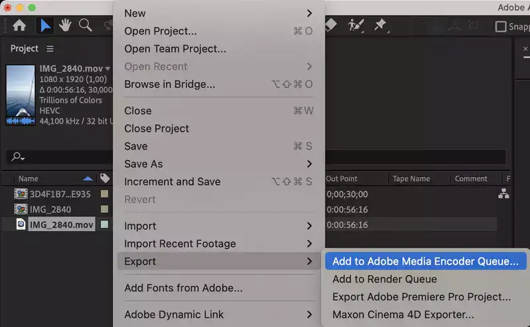Image resolution: width=530 pixels, height=327 pixels.
Task: Expand the Save As submenu
Action: 219,164
